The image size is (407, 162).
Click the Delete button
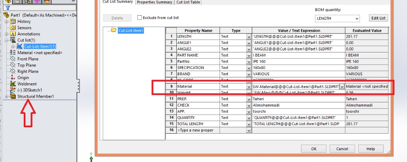coord(117,18)
